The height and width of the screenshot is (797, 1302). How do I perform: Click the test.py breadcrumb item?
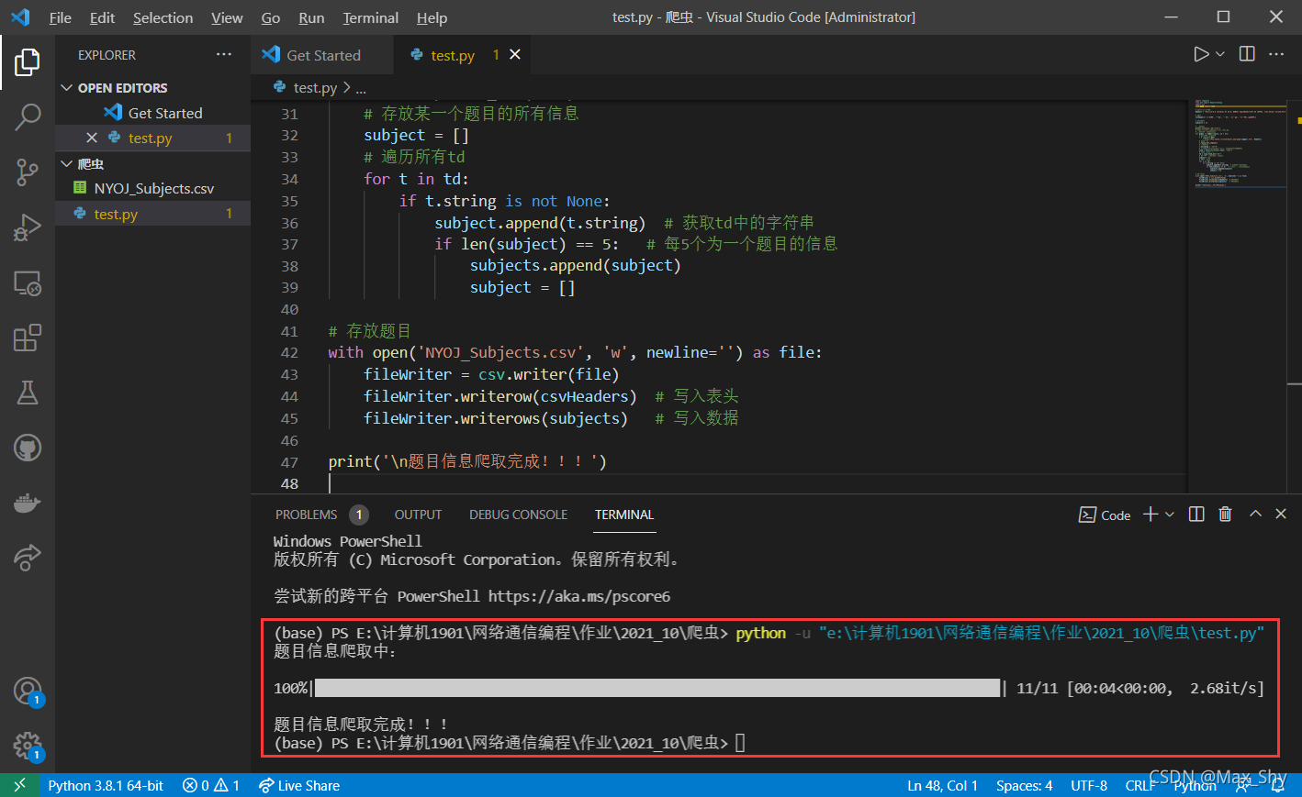[x=315, y=88]
